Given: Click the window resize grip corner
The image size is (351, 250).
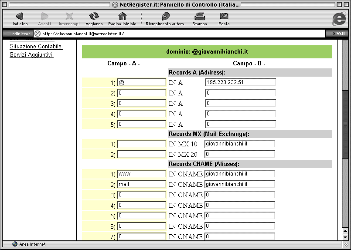Looking at the screenshot, I should click(345, 244).
